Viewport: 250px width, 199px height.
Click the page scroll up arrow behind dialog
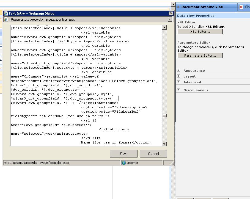pyautogui.click(x=173, y=4)
